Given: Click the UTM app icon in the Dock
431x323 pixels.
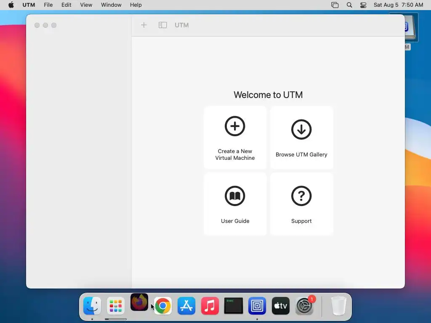Looking at the screenshot, I should point(257,306).
